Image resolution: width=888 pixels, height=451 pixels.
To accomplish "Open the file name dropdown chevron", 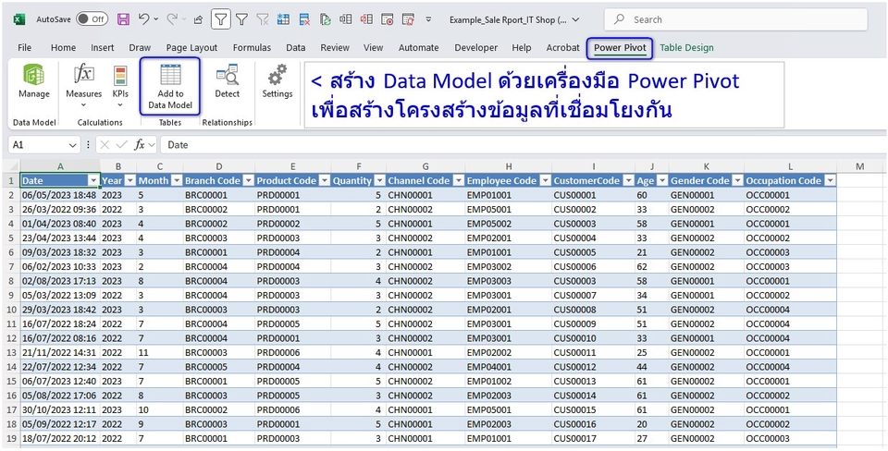I will click(x=576, y=19).
